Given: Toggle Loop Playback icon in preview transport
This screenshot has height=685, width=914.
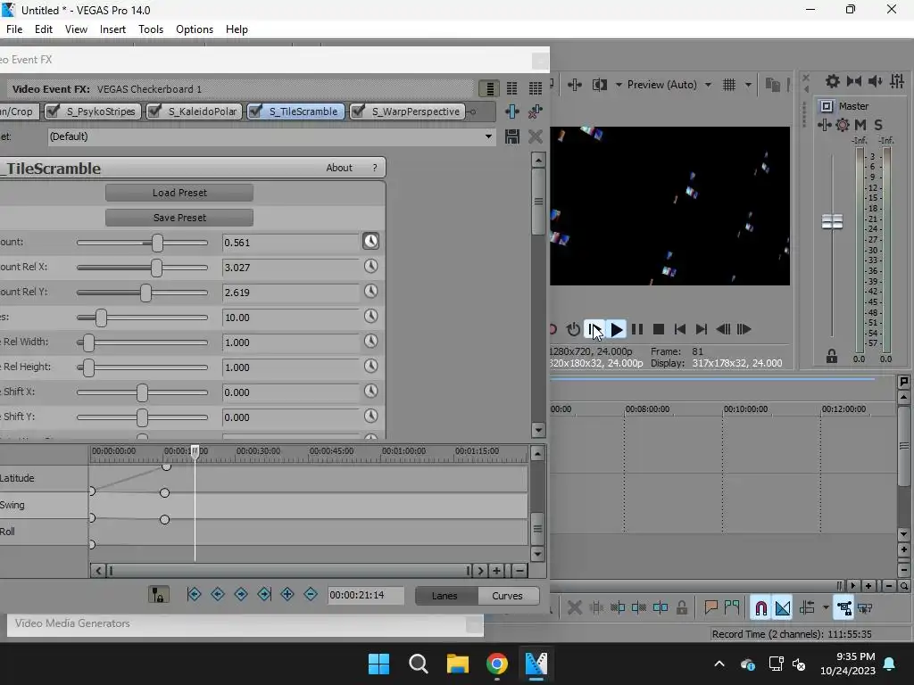Looking at the screenshot, I should point(573,330).
